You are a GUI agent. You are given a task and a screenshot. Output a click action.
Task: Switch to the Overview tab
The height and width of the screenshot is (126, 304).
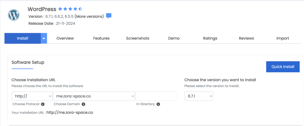pyautogui.click(x=65, y=38)
